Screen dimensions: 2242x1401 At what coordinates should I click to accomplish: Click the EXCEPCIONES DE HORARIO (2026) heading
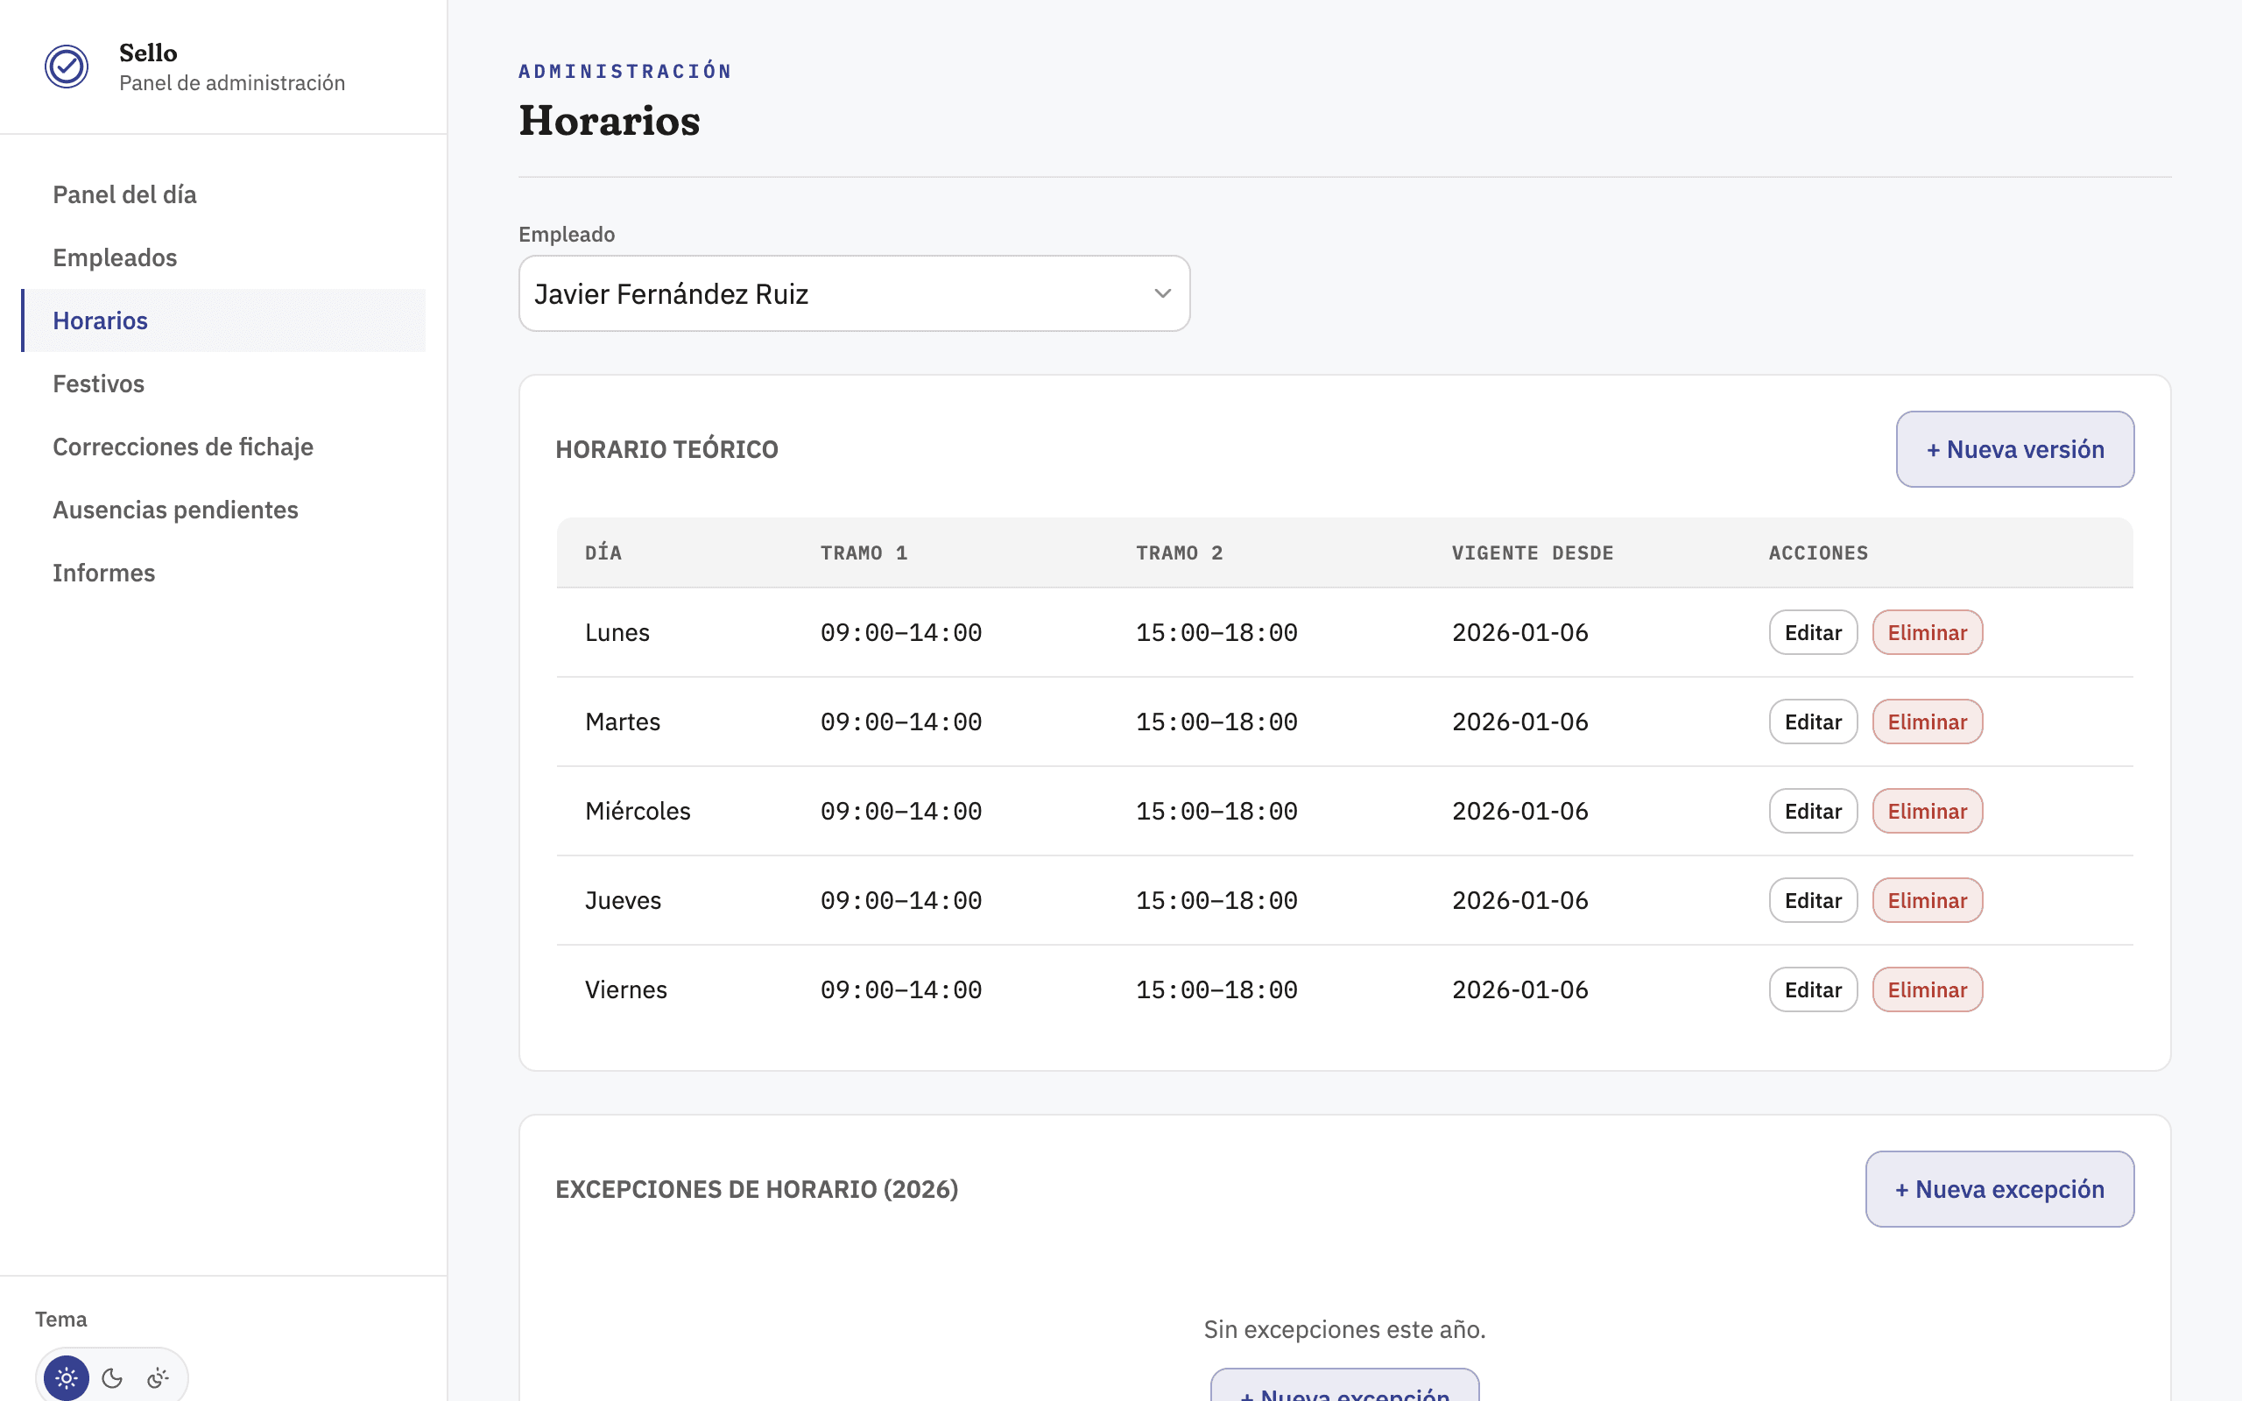pyautogui.click(x=756, y=1189)
